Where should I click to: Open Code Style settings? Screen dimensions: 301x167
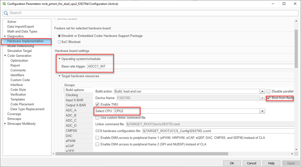(x=18, y=90)
